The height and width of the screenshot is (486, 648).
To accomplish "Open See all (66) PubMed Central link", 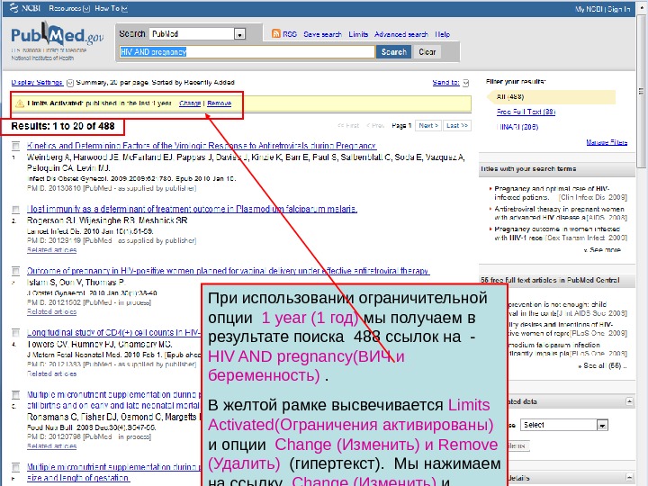I will [602, 365].
